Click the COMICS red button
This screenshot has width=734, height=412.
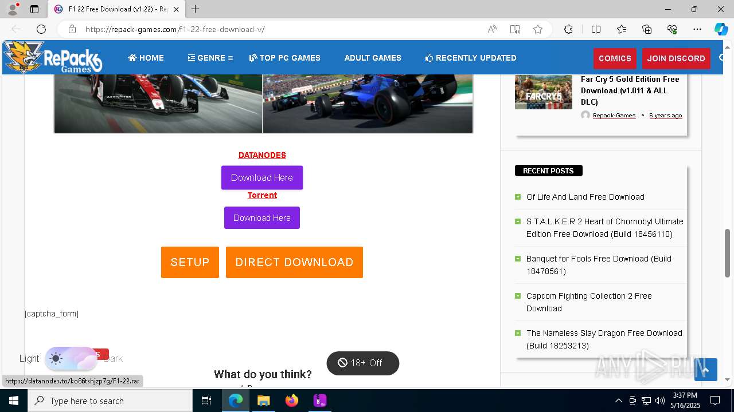coord(615,58)
